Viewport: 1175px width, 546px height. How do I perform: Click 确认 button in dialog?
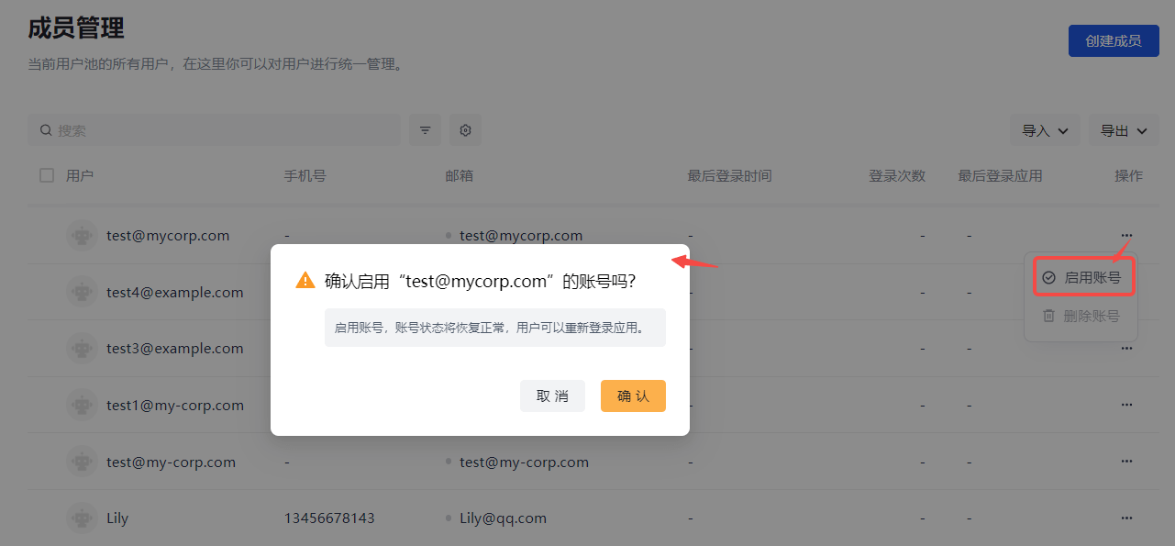pos(633,396)
